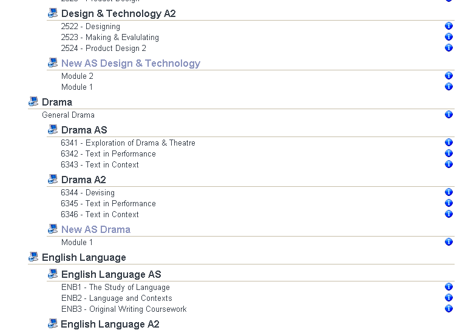The width and height of the screenshot is (471, 330).
Task: Click the Drama A2 section heading
Action: tap(84, 180)
